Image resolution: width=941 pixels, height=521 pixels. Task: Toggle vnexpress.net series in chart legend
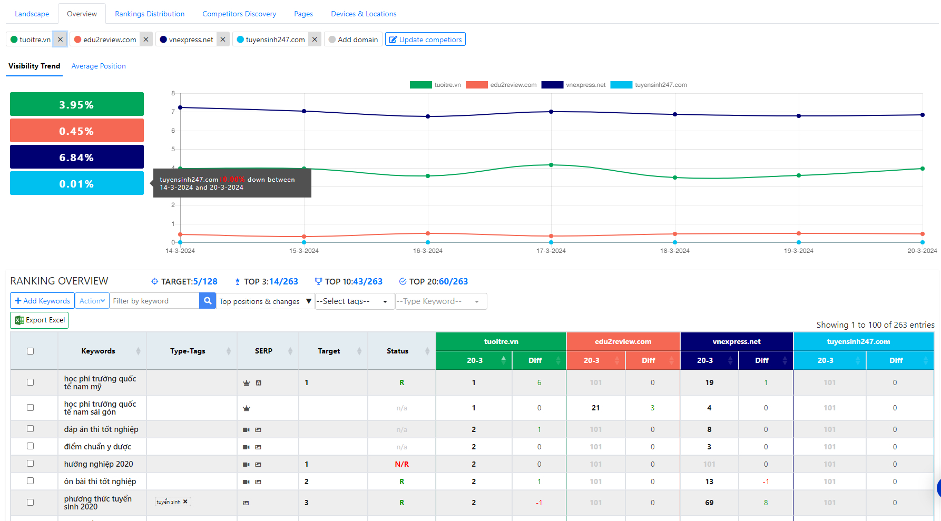tap(573, 85)
